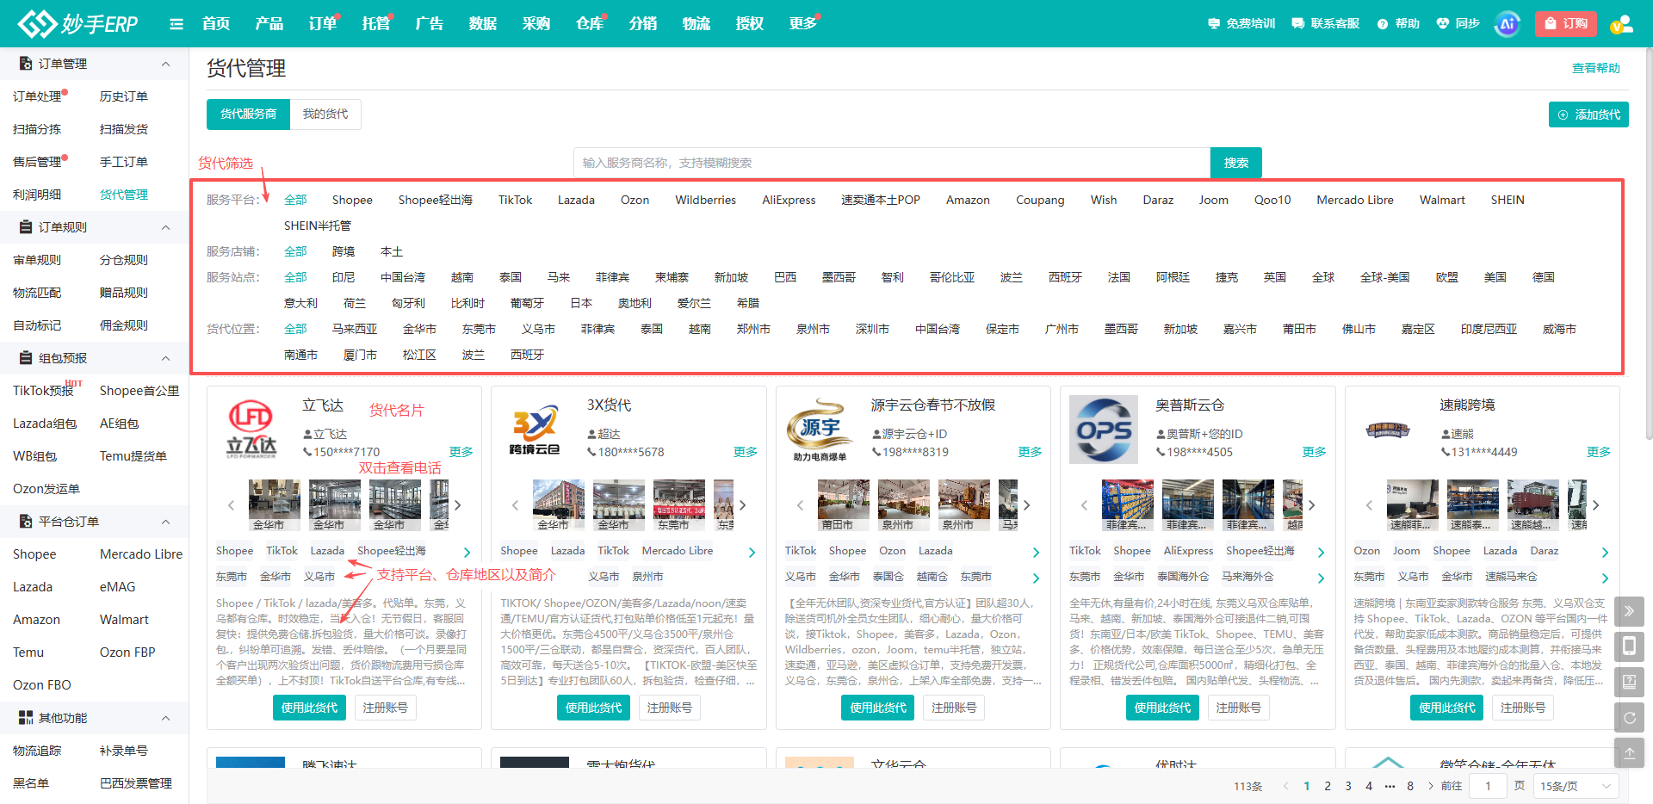The width and height of the screenshot is (1653, 804).
Task: Go to pagination page 8
Action: (x=1410, y=786)
